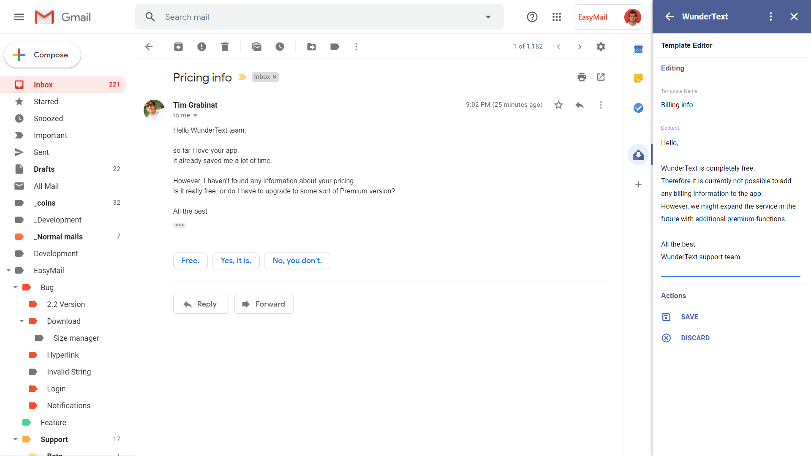Snooze the current email
This screenshot has width=811, height=456.
click(x=280, y=46)
